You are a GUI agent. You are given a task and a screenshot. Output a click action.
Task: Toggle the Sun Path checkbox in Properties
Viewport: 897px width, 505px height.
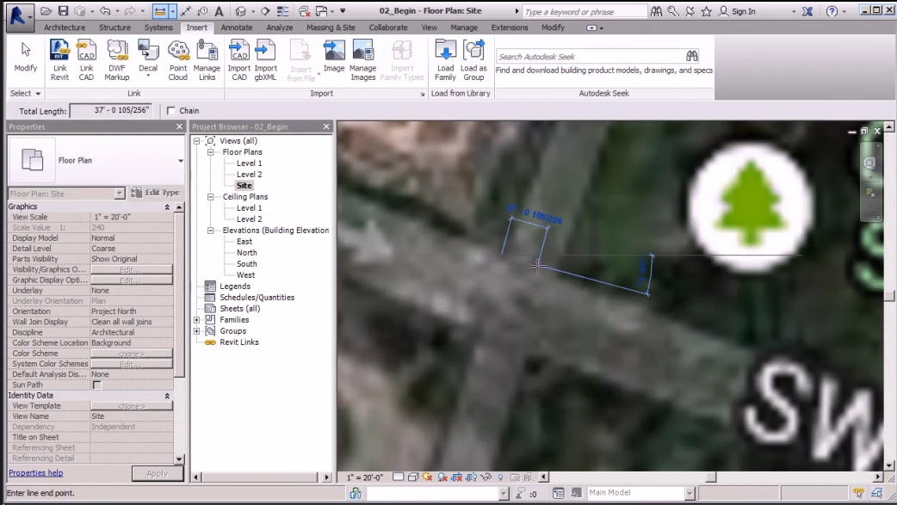(96, 385)
